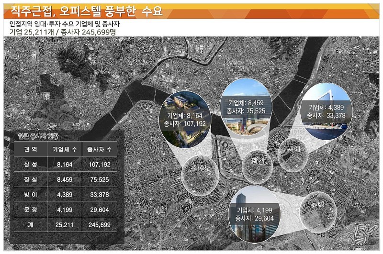This screenshot has width=383, height=254.
Task: Click the 삼성 circular building photo
Action: coord(185,118)
